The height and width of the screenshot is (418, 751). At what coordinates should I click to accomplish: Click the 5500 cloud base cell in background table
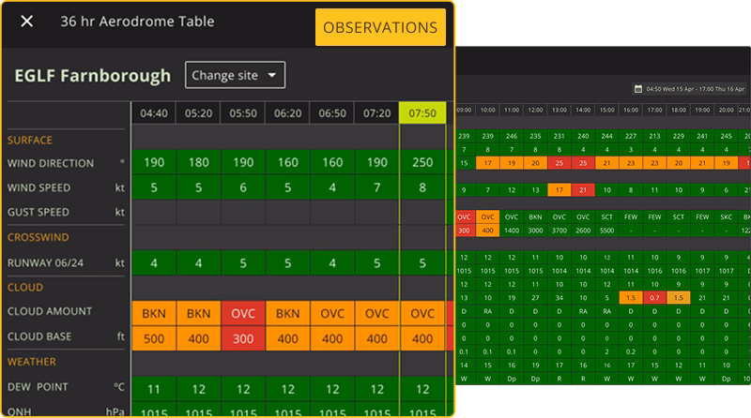click(606, 231)
